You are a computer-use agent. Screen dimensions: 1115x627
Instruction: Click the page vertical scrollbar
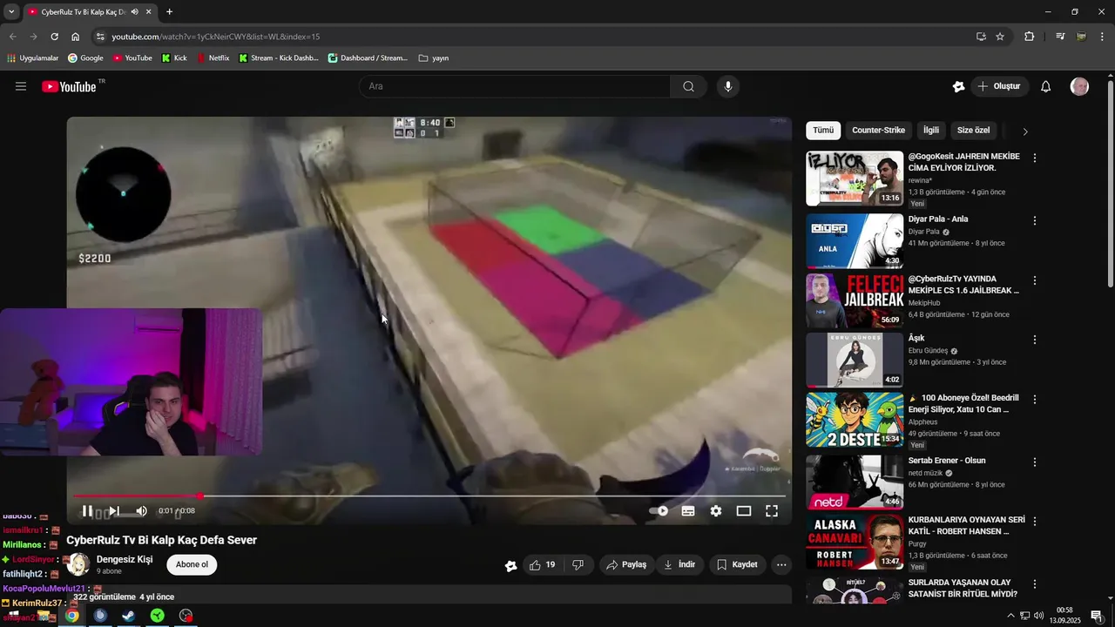pos(1110,183)
